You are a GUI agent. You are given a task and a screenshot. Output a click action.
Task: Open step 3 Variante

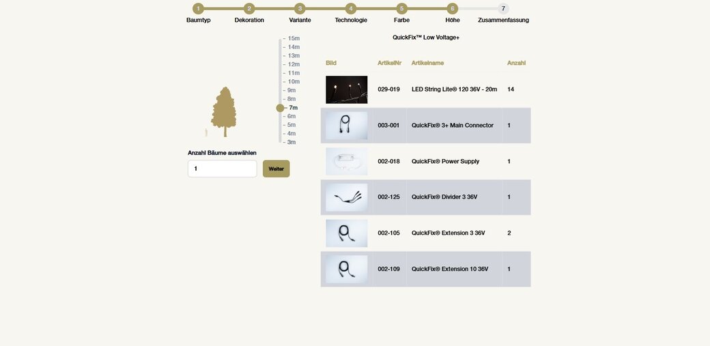[300, 9]
